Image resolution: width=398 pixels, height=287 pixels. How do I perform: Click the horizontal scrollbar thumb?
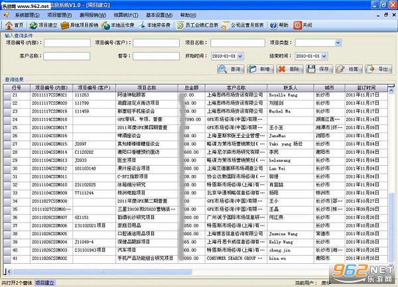pyautogui.click(x=102, y=272)
